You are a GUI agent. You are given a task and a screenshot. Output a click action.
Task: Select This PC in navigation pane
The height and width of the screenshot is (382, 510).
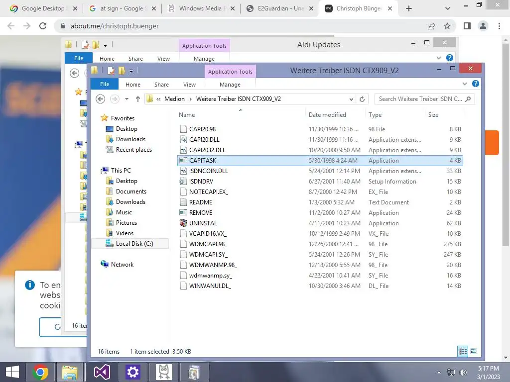(x=121, y=171)
